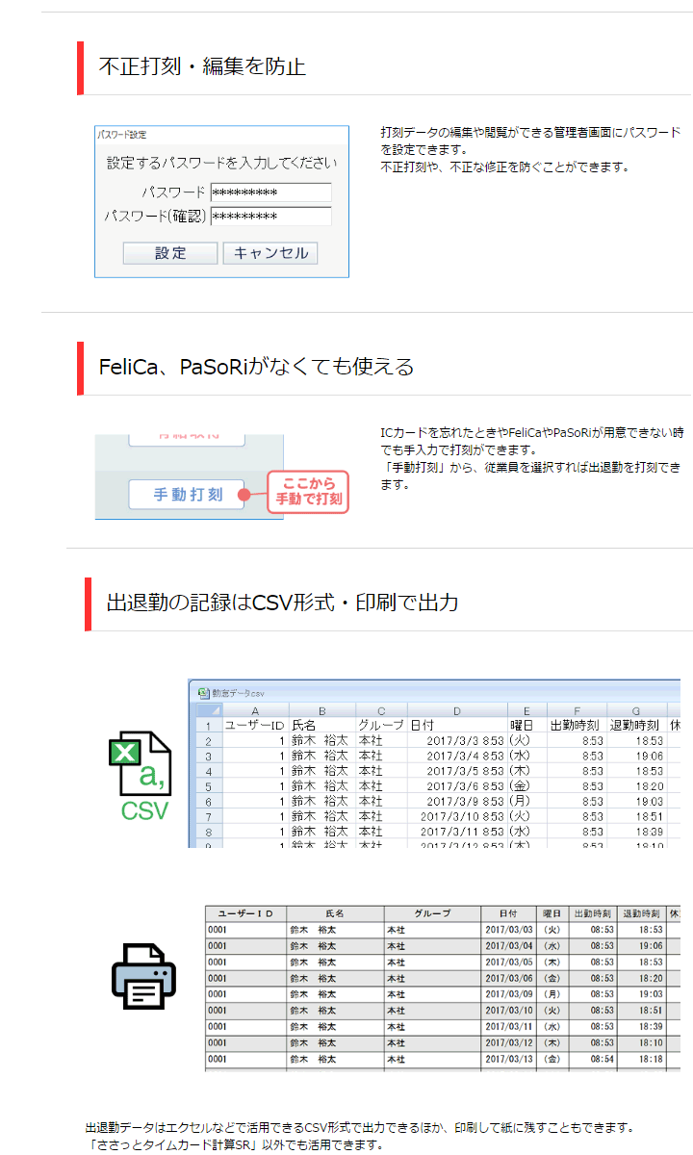Click the 18:51 cell in CSV spreadsheet

636,815
